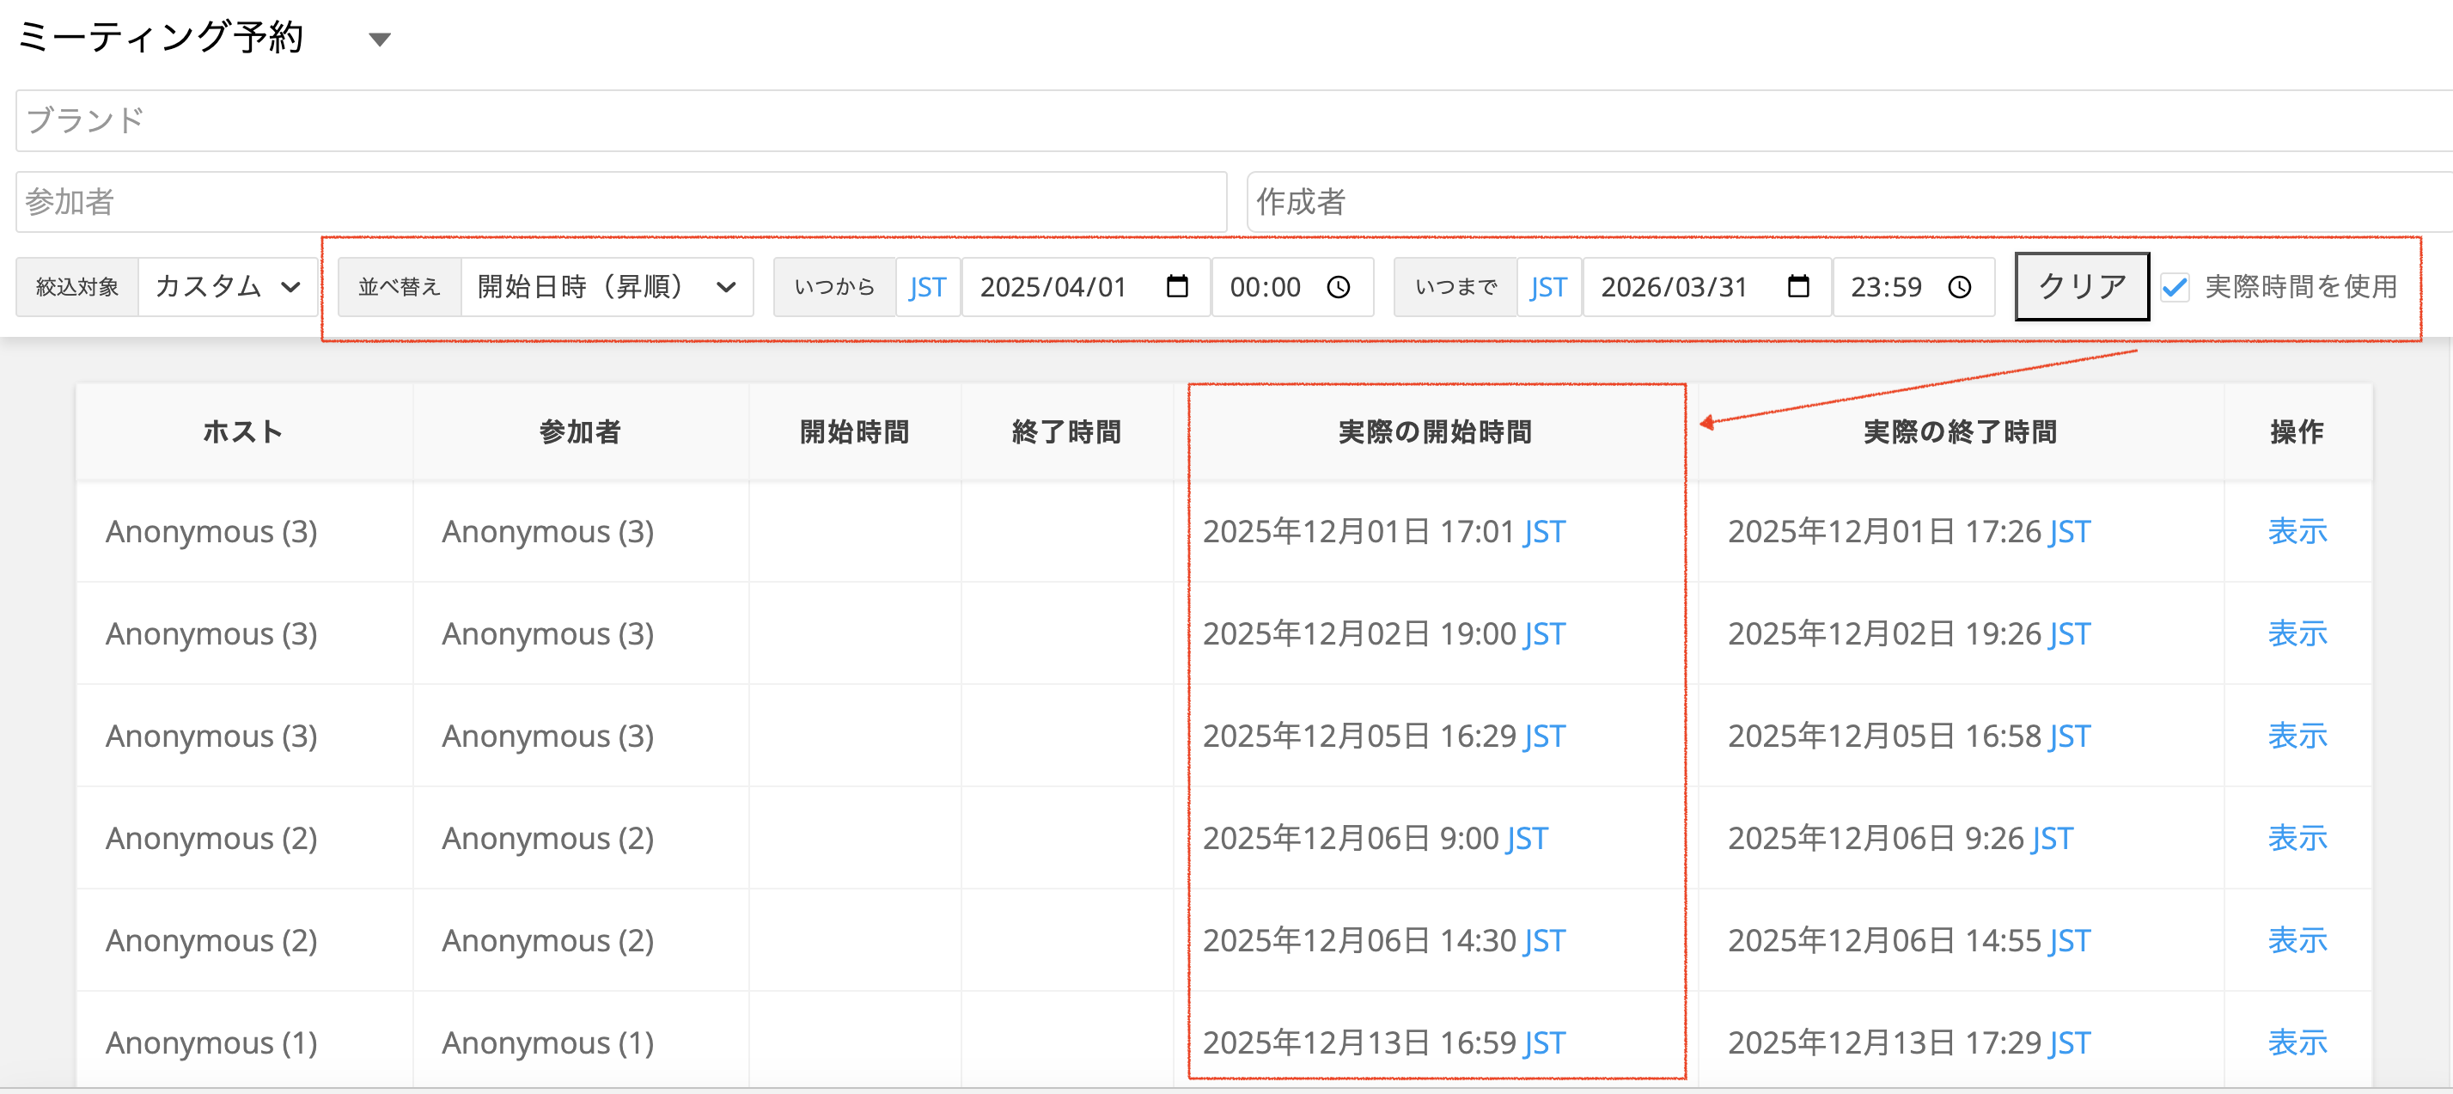The width and height of the screenshot is (2453, 1094).
Task: Toggle the 実際時間を使用 checkbox
Action: (2175, 286)
